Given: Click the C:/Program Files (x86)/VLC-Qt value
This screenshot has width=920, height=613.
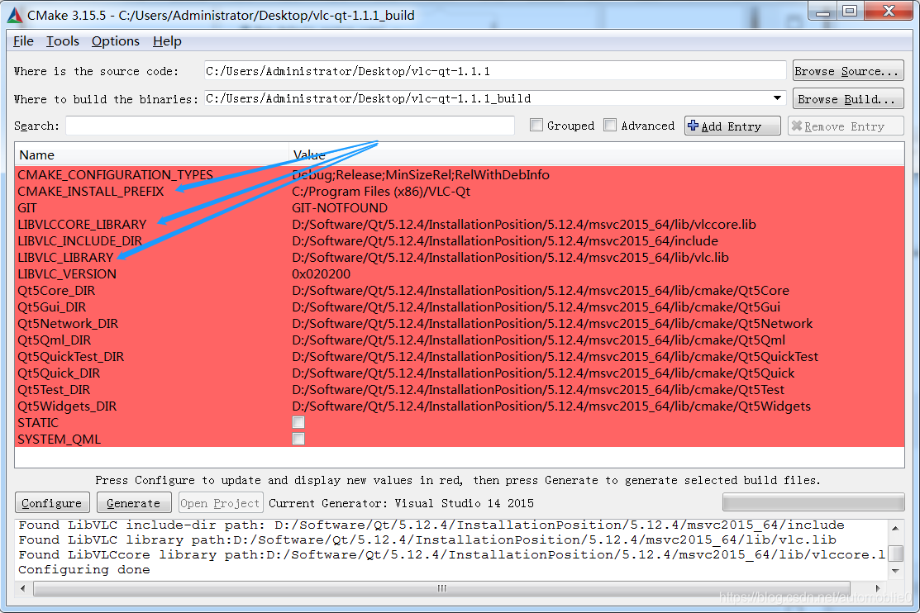Looking at the screenshot, I should [x=381, y=191].
